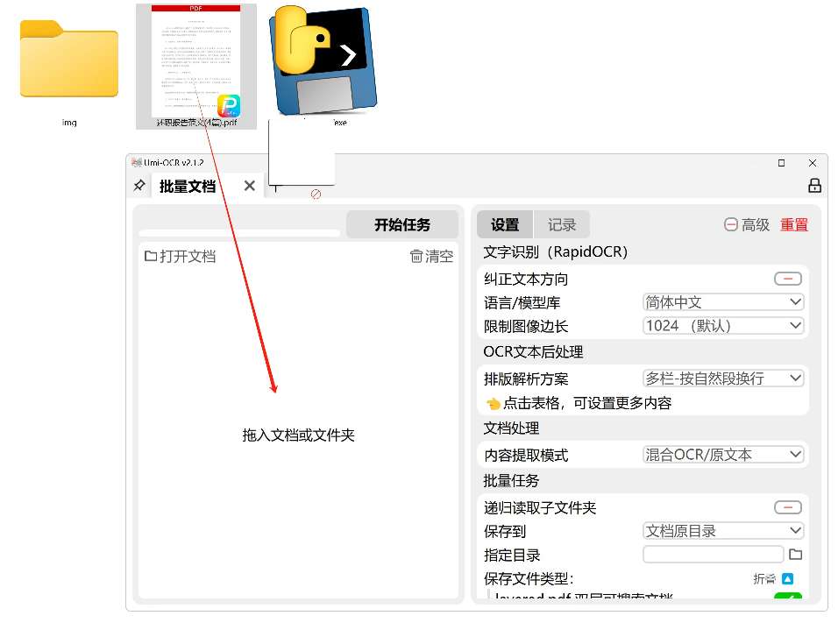Viewport: 838px width, 644px height.
Task: Toggle the 纠正文本方向 switch
Action: coord(787,279)
